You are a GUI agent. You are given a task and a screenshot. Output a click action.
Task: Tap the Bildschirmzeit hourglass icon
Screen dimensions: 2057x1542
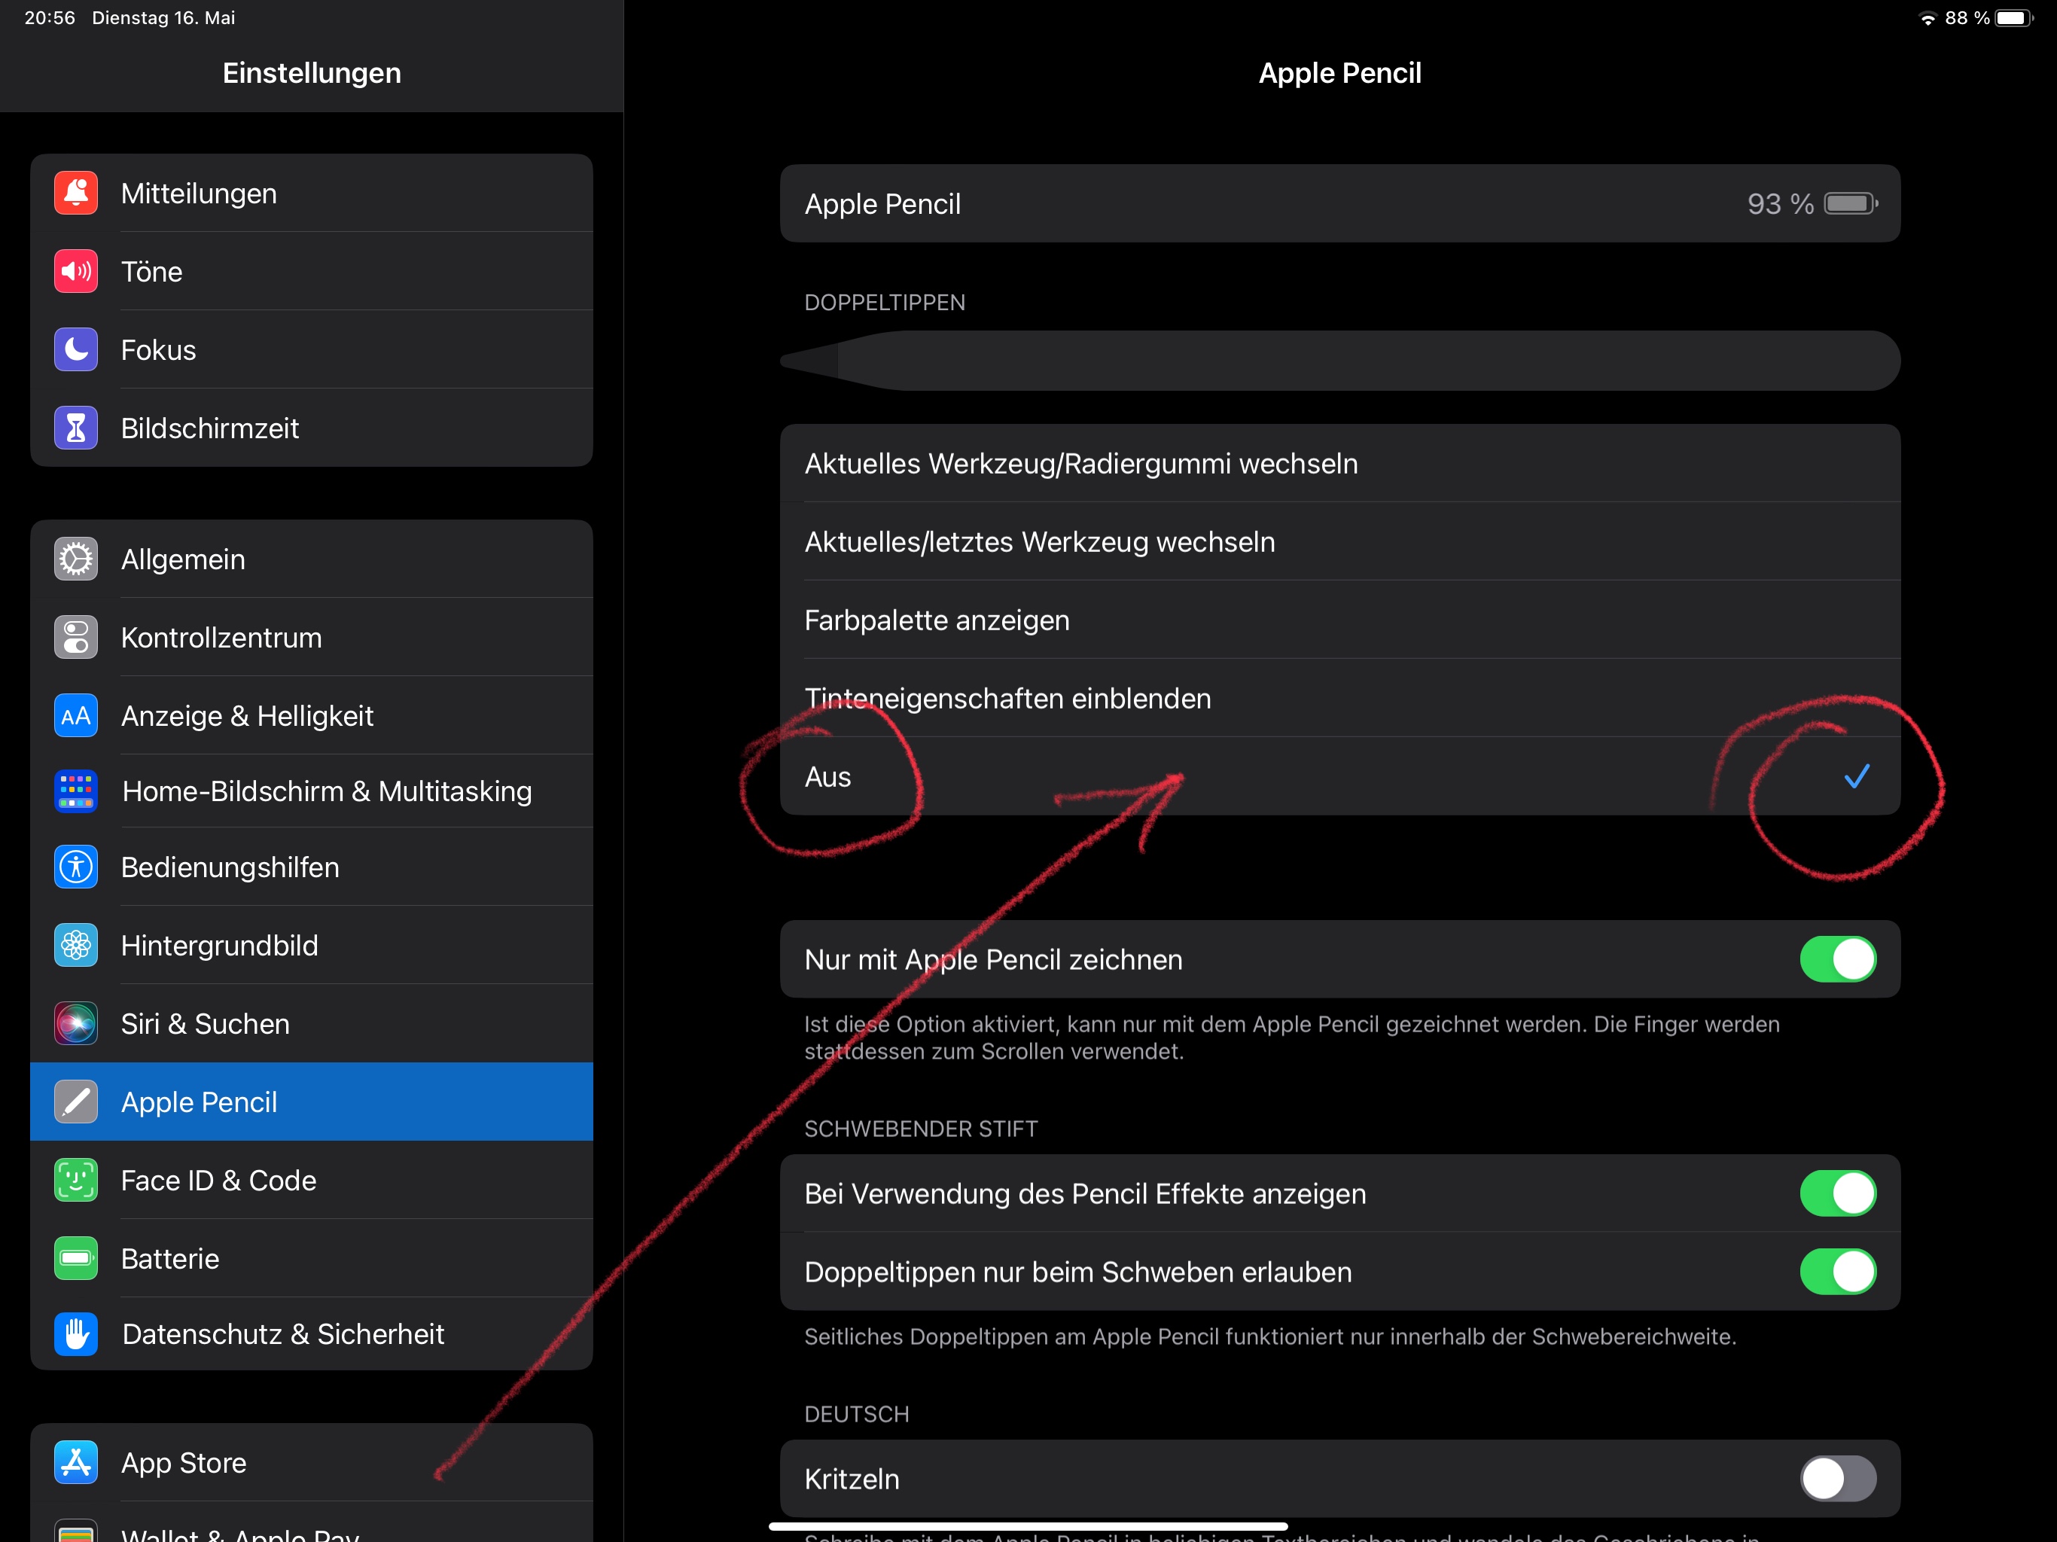click(x=75, y=428)
